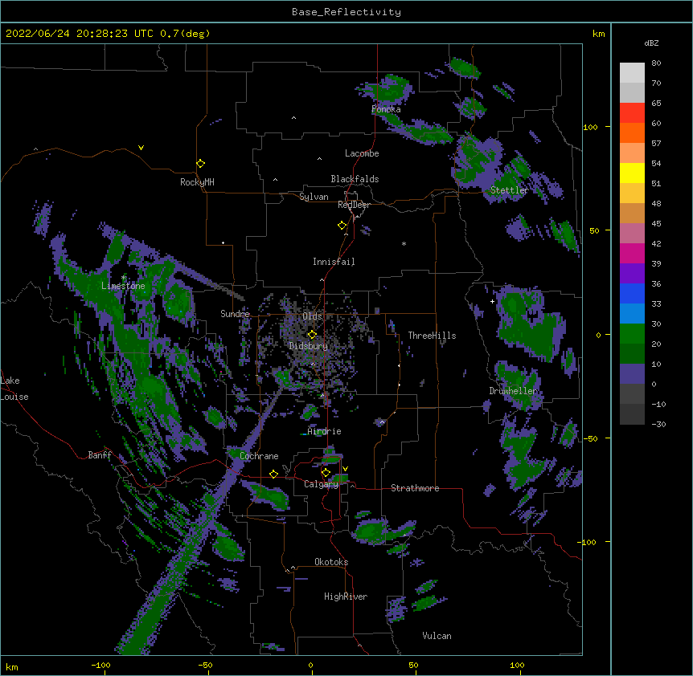
Task: Click the dark gray -30 dBZ swatch
Action: 632,414
